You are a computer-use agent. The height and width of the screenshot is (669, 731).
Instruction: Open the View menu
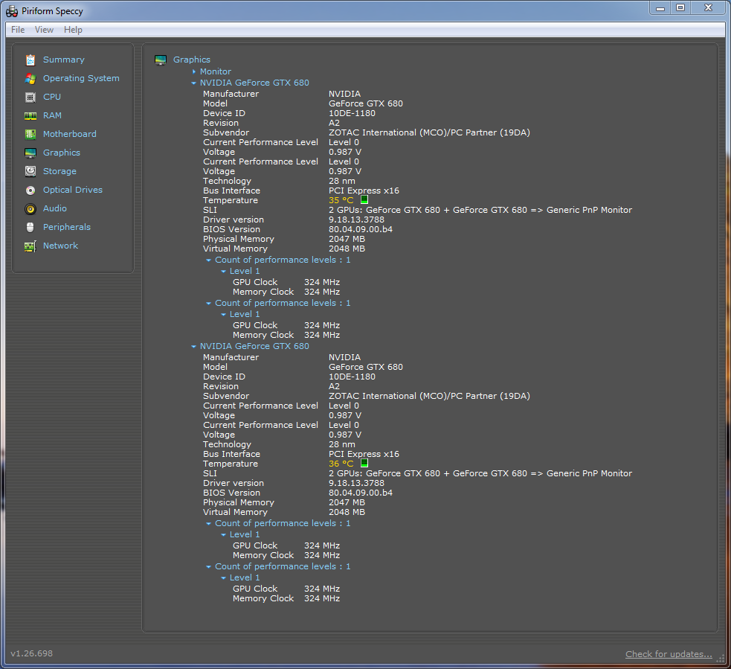[44, 30]
